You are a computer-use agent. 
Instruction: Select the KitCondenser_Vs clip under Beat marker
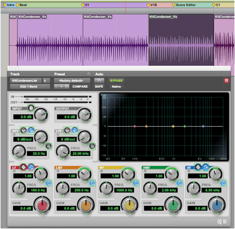point(50,40)
